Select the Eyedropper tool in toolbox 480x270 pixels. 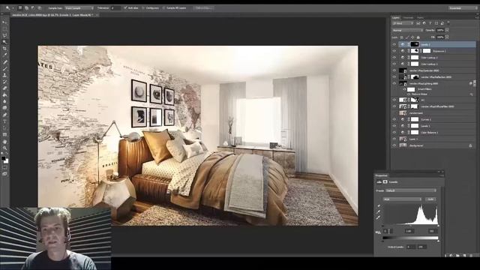4,55
